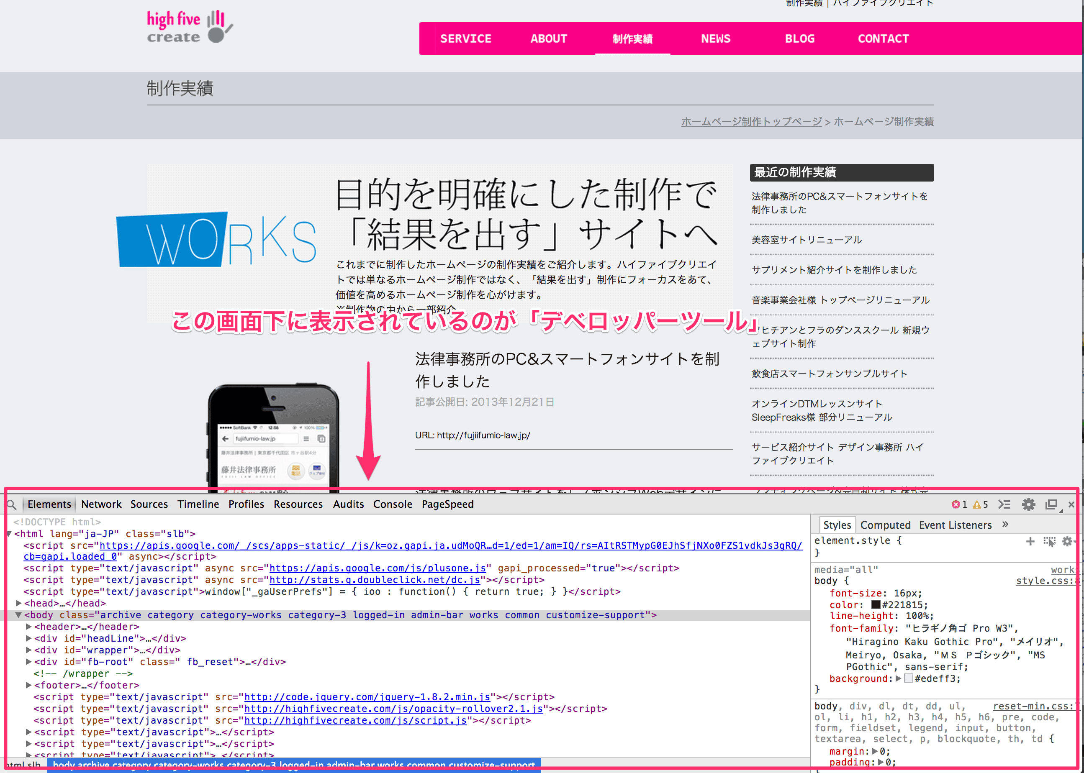Toggle element state selector icon

pos(1049,541)
